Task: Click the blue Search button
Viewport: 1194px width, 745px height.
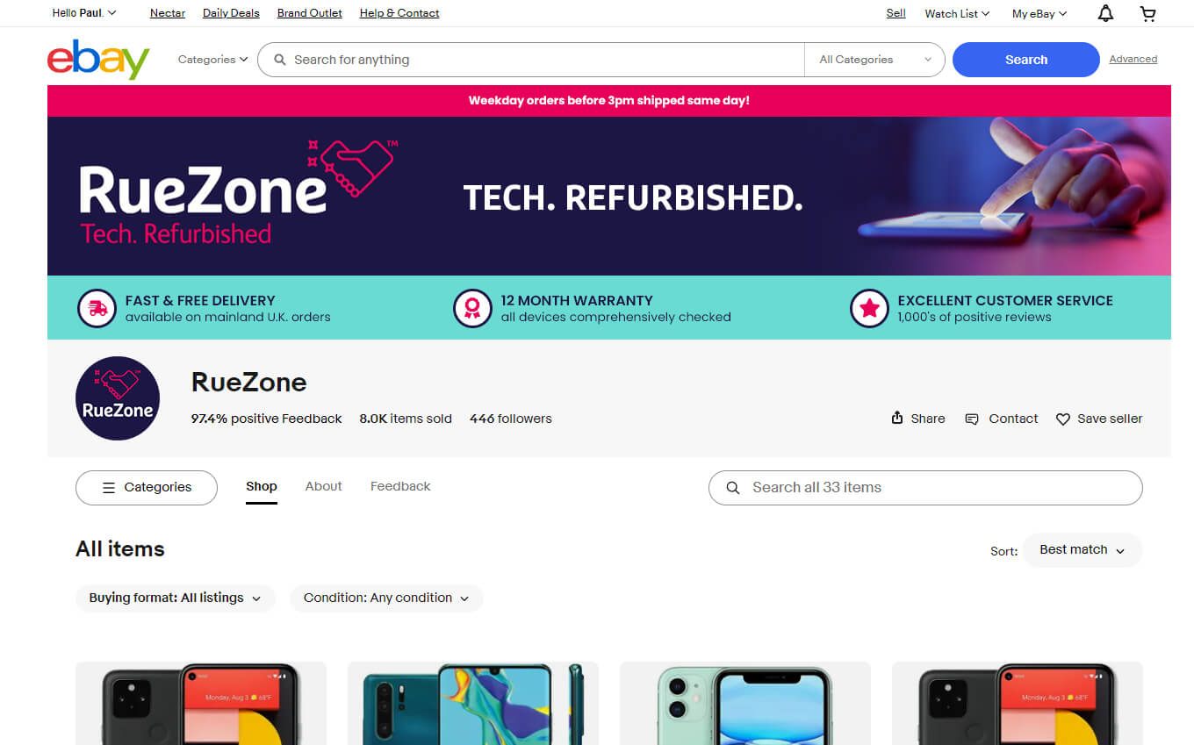Action: tap(1026, 60)
